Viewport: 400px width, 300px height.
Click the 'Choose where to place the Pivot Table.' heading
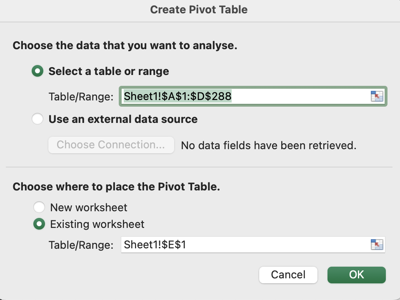tap(116, 187)
